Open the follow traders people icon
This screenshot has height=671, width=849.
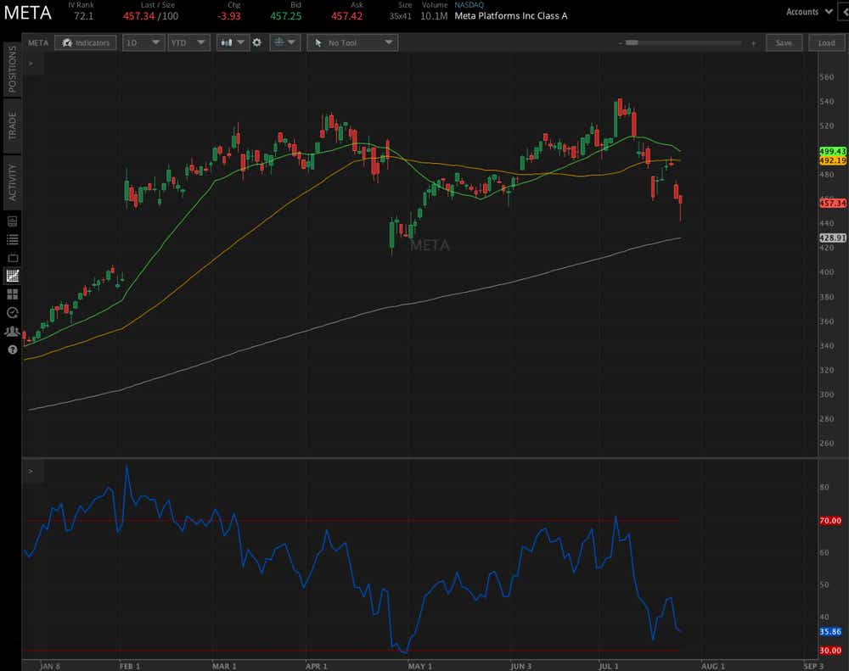(13, 331)
